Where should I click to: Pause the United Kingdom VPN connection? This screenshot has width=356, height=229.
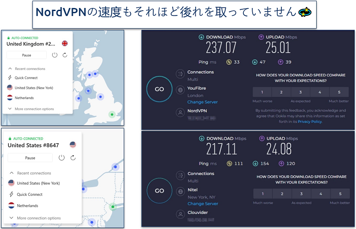(x=27, y=55)
